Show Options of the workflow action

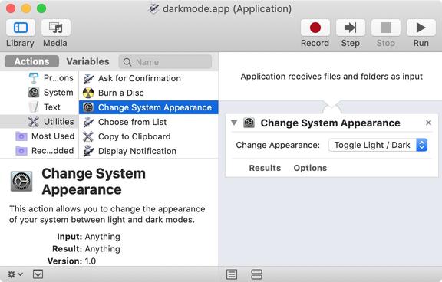click(x=310, y=168)
